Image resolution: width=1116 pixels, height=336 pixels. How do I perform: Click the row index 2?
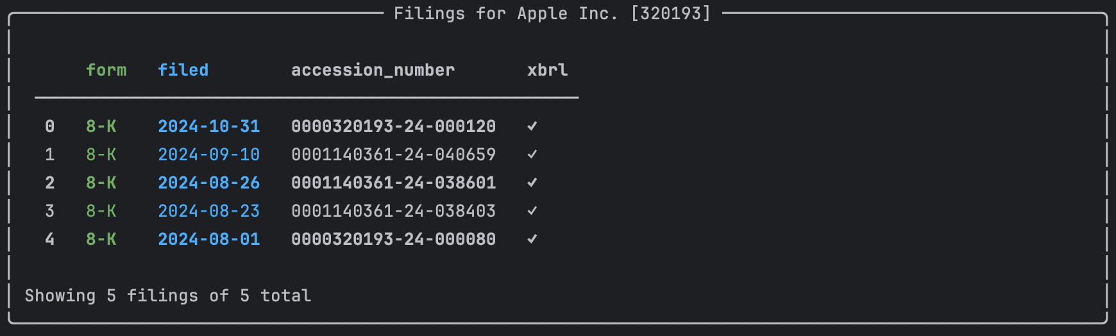(50, 183)
